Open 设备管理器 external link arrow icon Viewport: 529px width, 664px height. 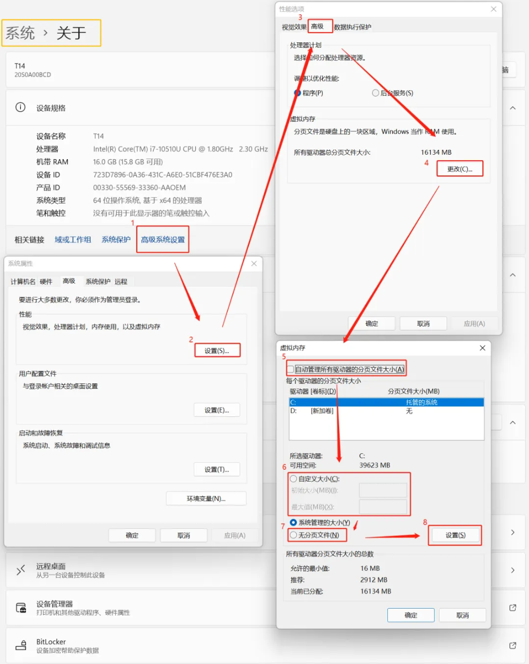(x=512, y=608)
